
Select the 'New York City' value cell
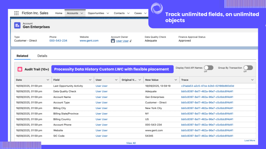tap(154, 108)
